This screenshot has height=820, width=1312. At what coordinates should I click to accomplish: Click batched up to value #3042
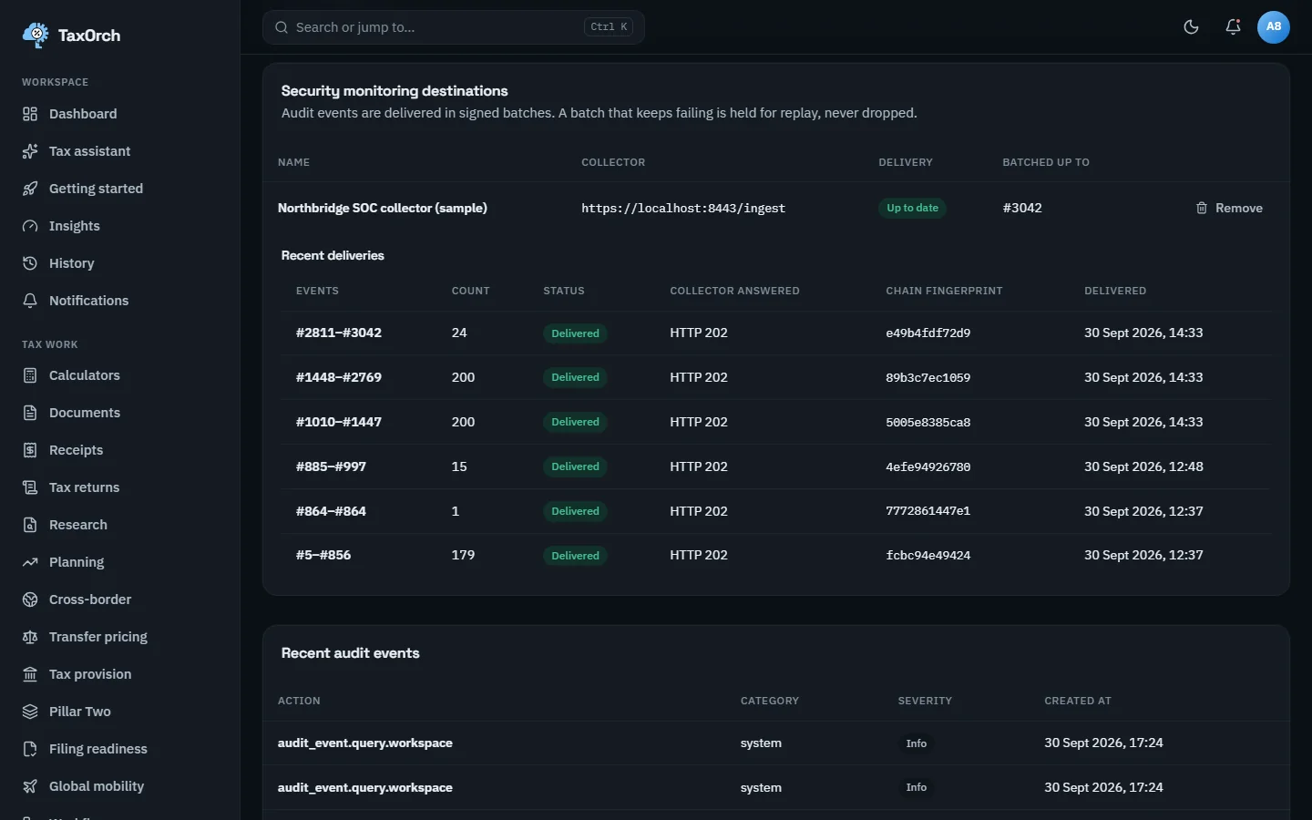click(1022, 208)
